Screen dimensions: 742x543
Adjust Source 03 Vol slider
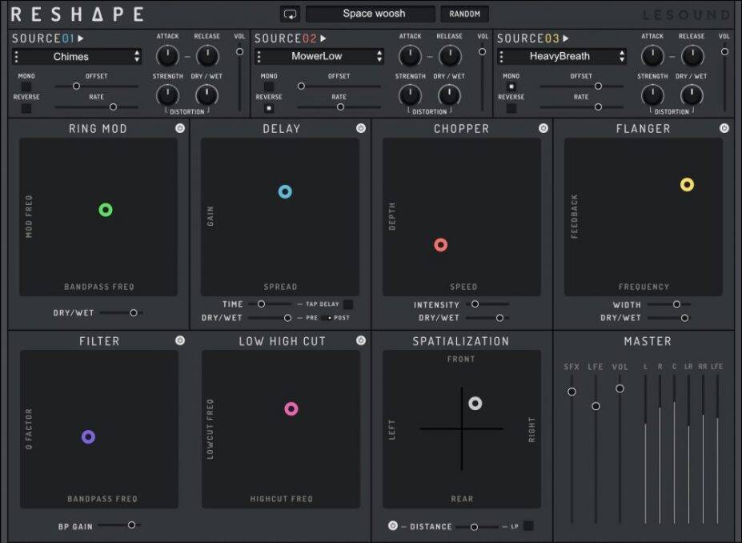point(724,77)
